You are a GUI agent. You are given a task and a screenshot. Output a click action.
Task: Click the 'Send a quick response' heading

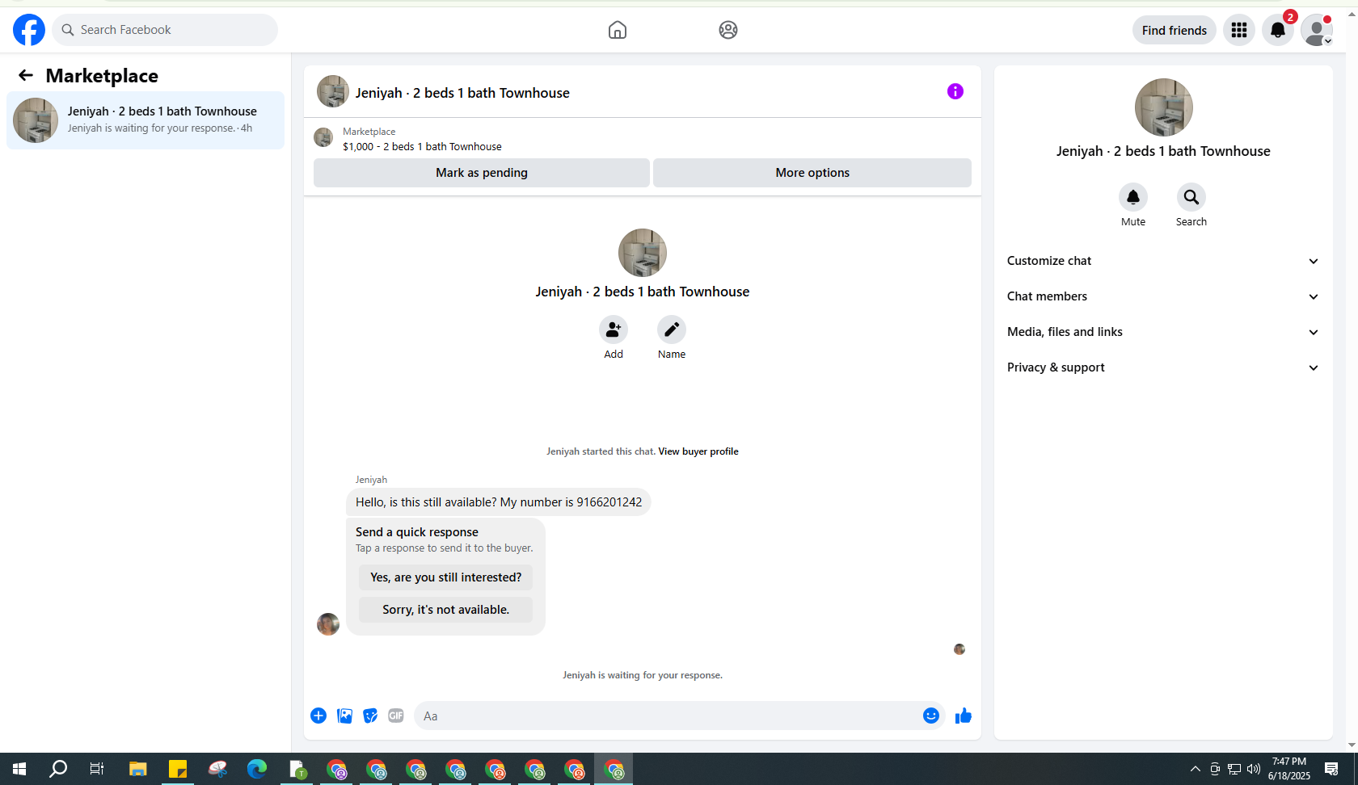tap(417, 532)
